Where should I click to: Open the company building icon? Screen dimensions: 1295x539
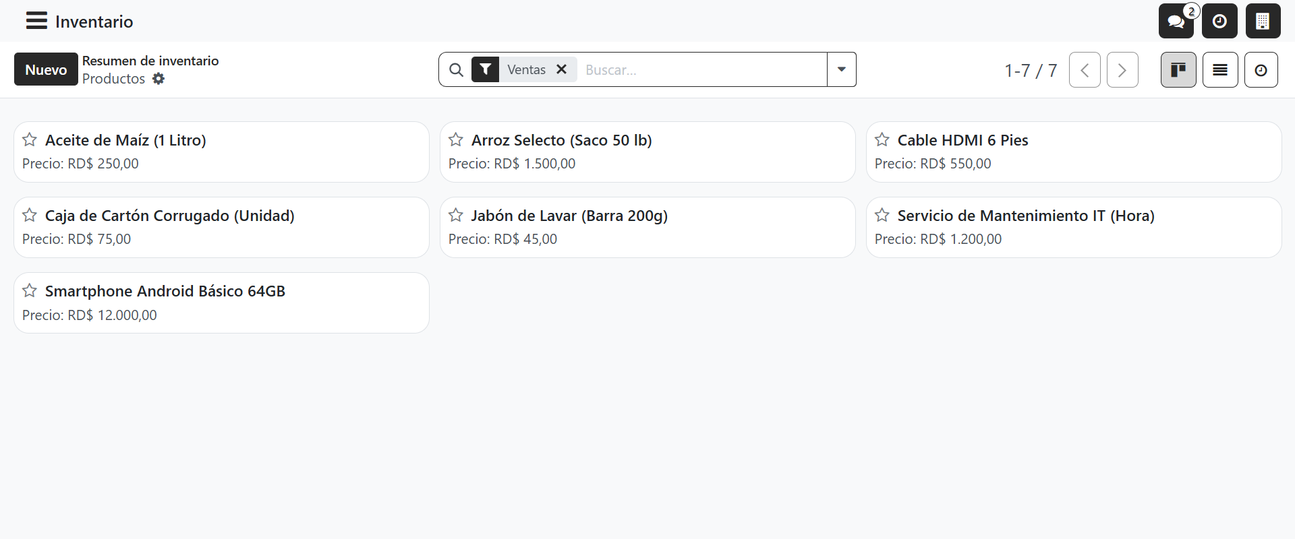pos(1263,21)
